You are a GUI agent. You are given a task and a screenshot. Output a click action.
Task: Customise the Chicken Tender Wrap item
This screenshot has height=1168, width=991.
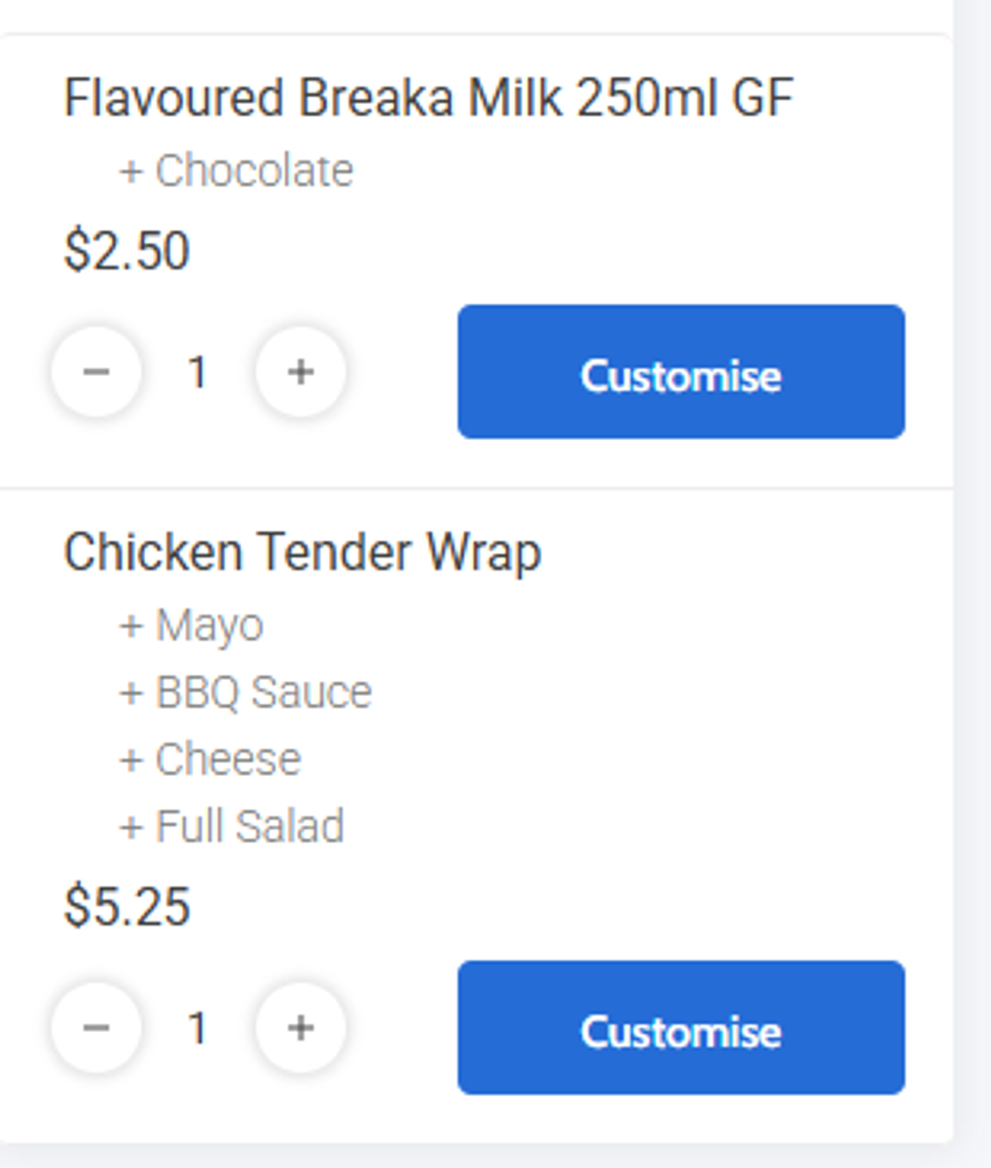[x=681, y=1028]
